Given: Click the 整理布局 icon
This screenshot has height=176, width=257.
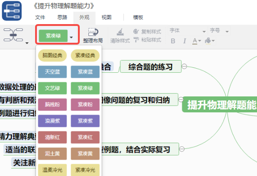Looking at the screenshot, I should click(93, 32).
